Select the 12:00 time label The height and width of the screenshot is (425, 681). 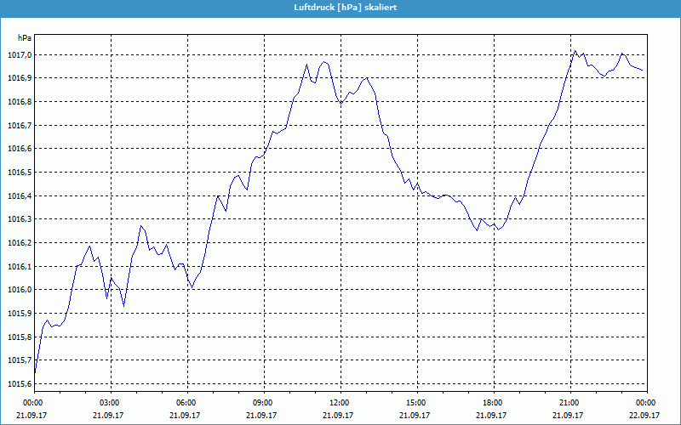pos(340,402)
